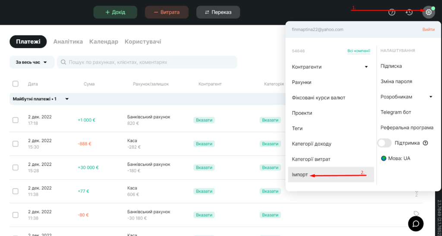Check the +1 000 € payment row
The height and width of the screenshot is (236, 442).
click(16, 120)
